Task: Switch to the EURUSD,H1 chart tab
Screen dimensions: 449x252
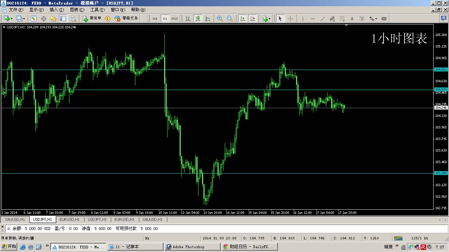Action: [x=69, y=219]
